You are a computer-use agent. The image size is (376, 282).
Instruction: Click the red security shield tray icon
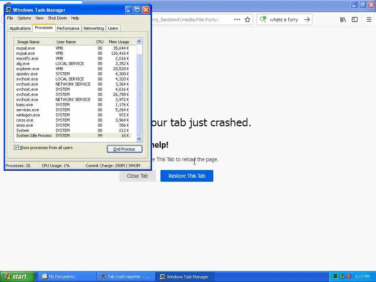click(x=349, y=276)
